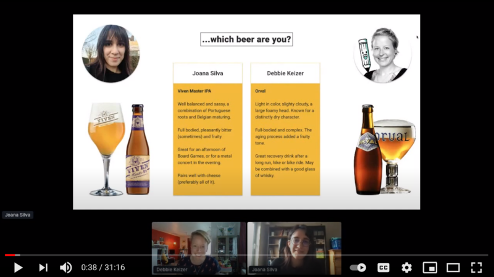494x277 pixels.
Task: Click 'Light in color, slighty cloudy' text
Action: [285, 110]
